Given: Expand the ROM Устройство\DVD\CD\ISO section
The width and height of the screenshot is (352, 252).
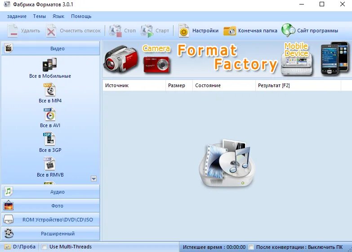Looking at the screenshot, I should point(50,220).
